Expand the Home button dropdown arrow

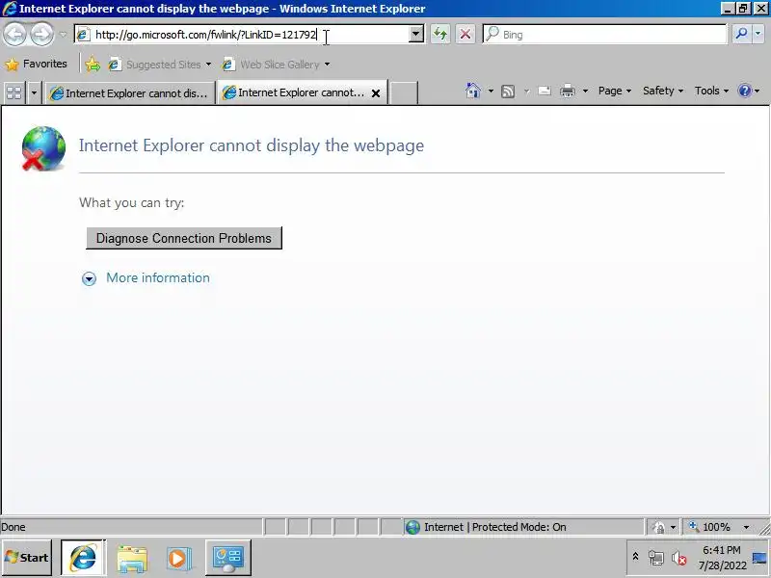(x=491, y=91)
